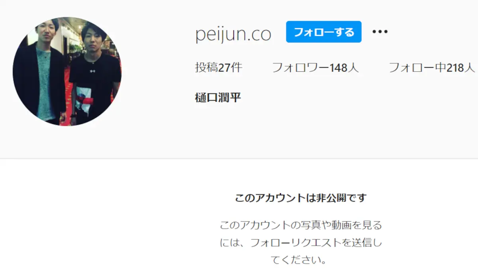Click the right man in the black t-shirt
The height and width of the screenshot is (269, 478).
(x=94, y=74)
